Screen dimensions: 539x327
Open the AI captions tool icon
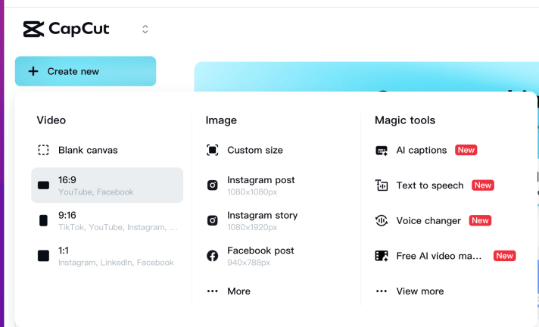(382, 151)
